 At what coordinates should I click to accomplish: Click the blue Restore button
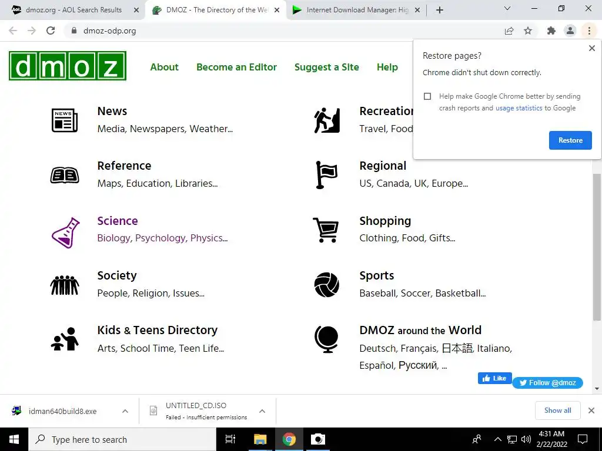point(570,140)
